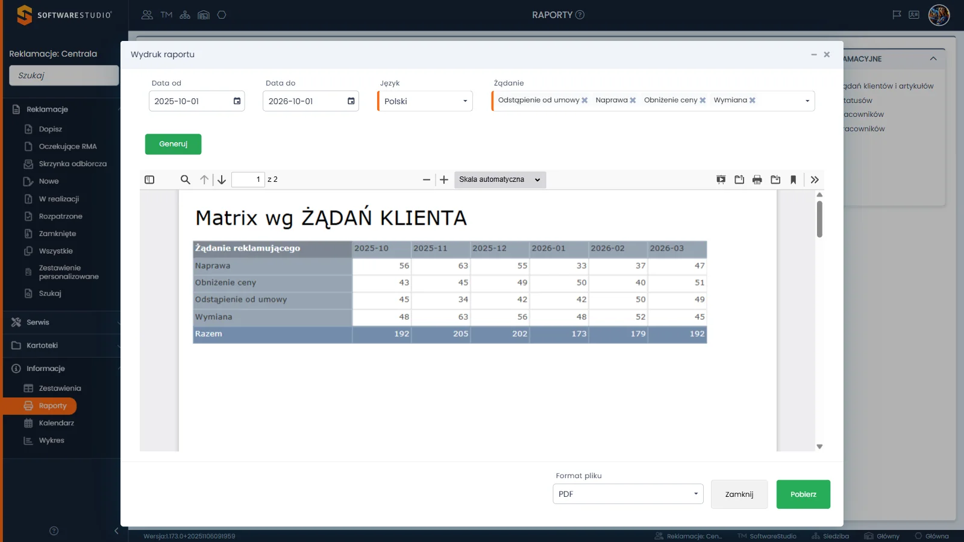Click the Pobierz button
This screenshot has width=964, height=542.
pos(803,494)
